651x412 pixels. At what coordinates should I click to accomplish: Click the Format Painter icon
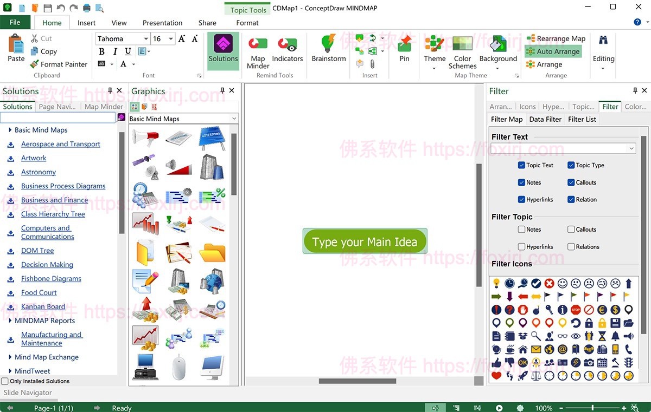click(x=35, y=64)
